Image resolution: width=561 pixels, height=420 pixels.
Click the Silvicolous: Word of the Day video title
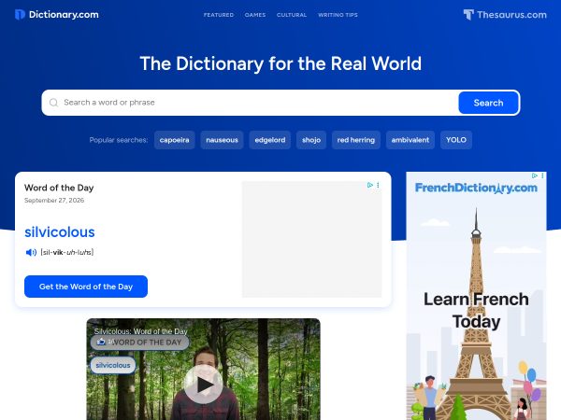[140, 331]
